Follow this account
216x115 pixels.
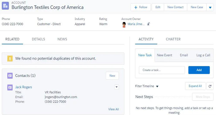[141, 7]
